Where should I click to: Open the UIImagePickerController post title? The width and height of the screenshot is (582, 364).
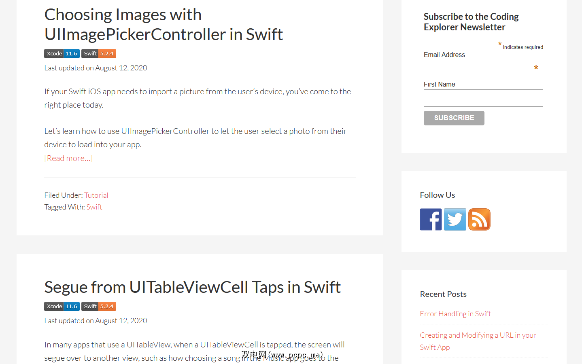click(164, 25)
